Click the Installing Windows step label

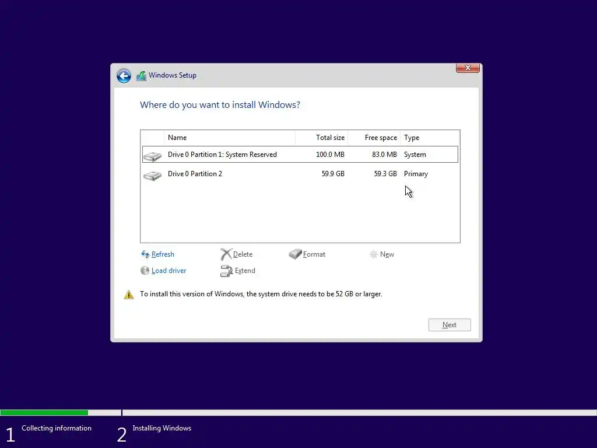(x=162, y=428)
